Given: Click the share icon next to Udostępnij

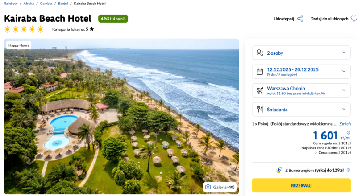Looking at the screenshot, I should pyautogui.click(x=300, y=19).
